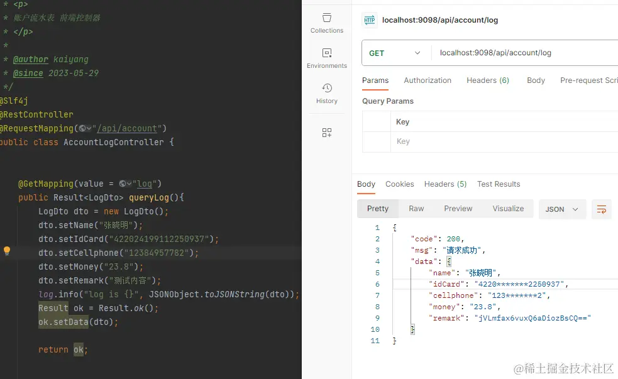Image resolution: width=618 pixels, height=379 pixels.
Task: Click the AccountLogController class name
Action: tap(114, 142)
